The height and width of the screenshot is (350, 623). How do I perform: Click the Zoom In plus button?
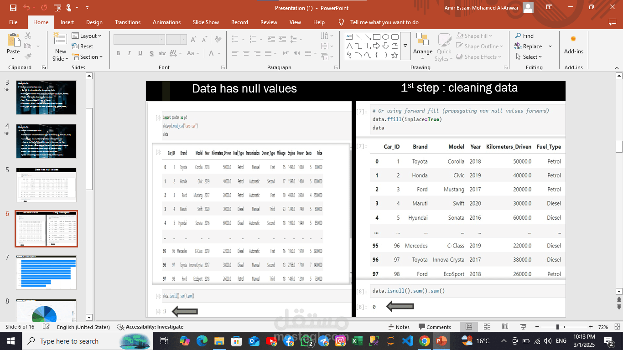point(591,327)
